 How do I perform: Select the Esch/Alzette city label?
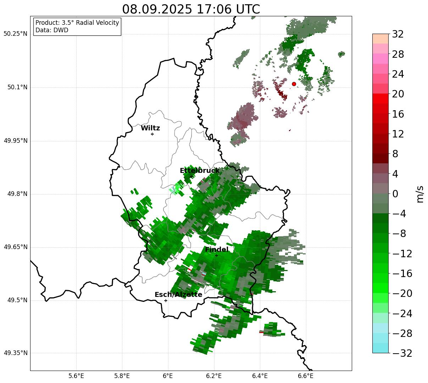tap(178, 295)
